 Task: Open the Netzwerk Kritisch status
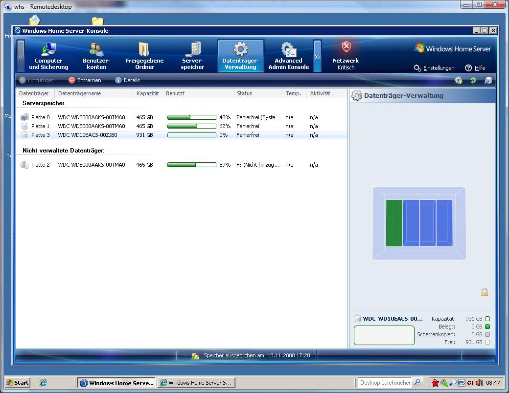tap(346, 56)
